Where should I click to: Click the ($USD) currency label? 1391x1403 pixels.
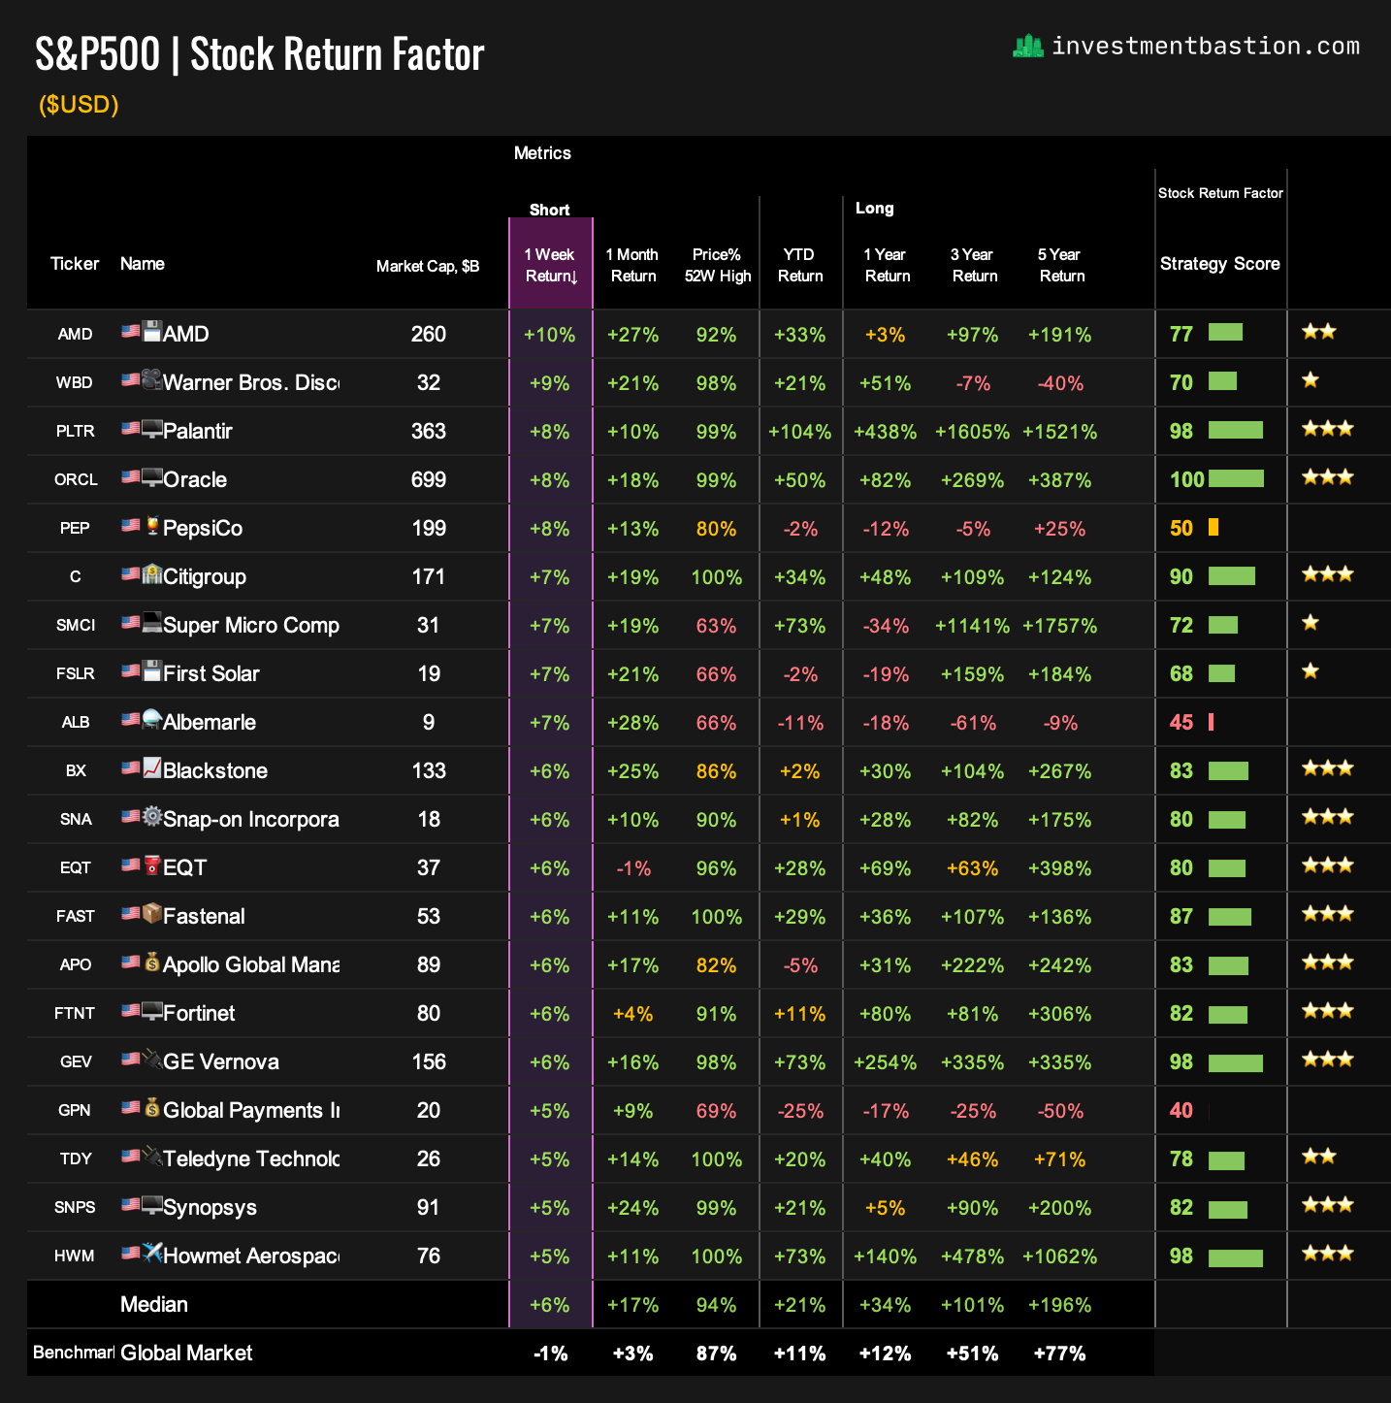pyautogui.click(x=79, y=104)
